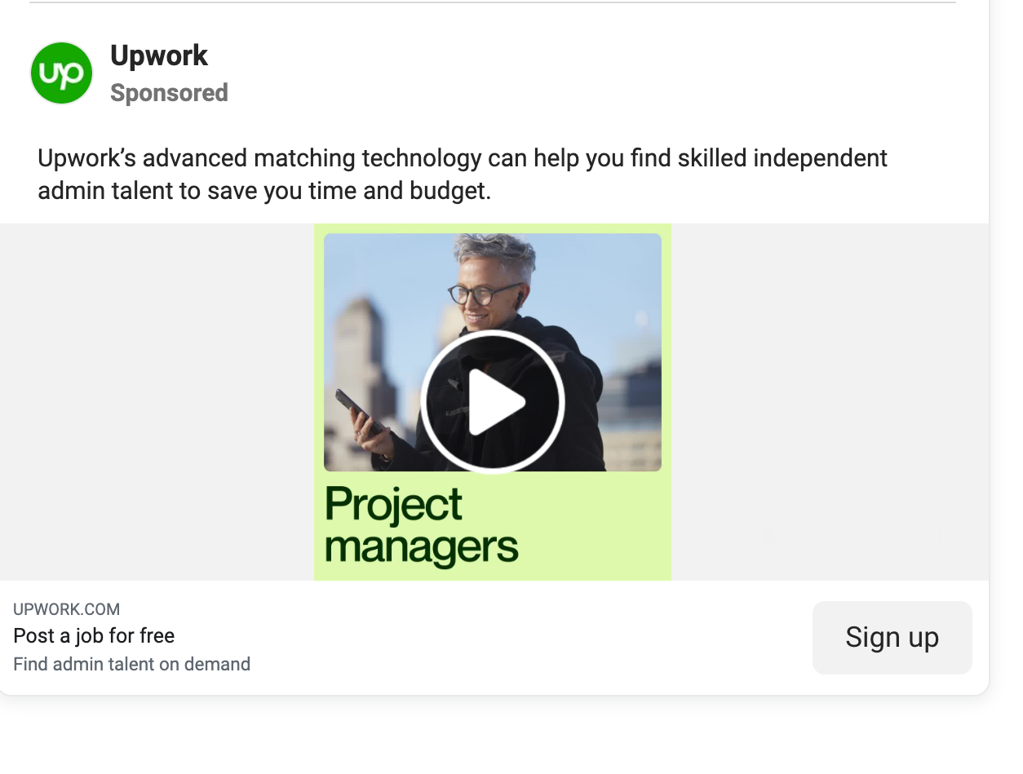Select the Sponsored label
The height and width of the screenshot is (774, 1023).
coord(169,93)
